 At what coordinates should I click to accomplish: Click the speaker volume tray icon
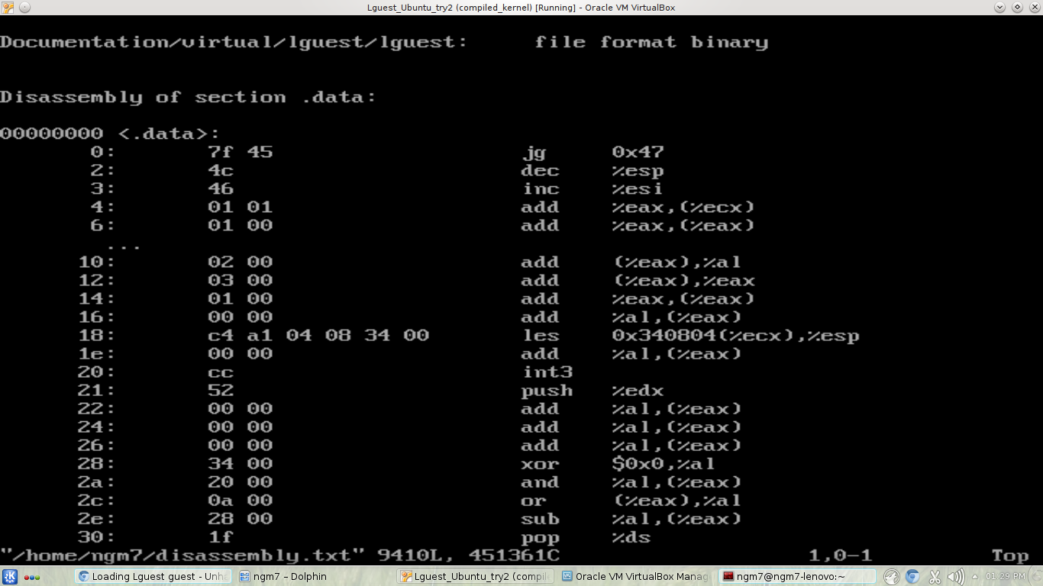point(954,577)
